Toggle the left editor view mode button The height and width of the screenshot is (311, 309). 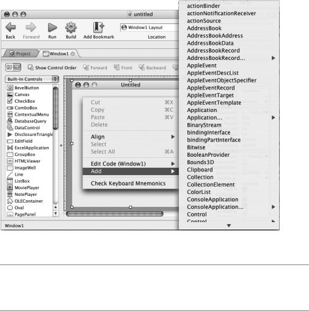9,67
